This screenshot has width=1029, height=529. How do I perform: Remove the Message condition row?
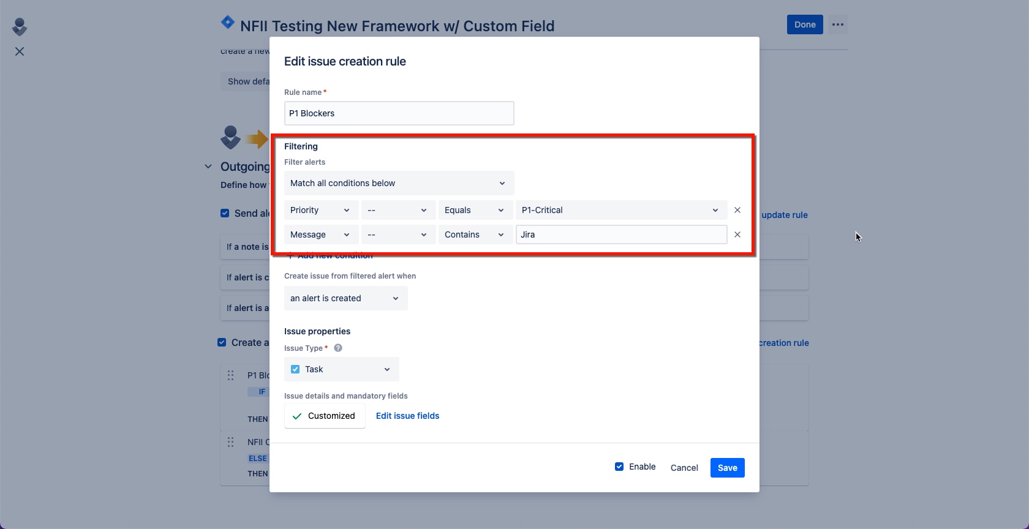(x=737, y=234)
